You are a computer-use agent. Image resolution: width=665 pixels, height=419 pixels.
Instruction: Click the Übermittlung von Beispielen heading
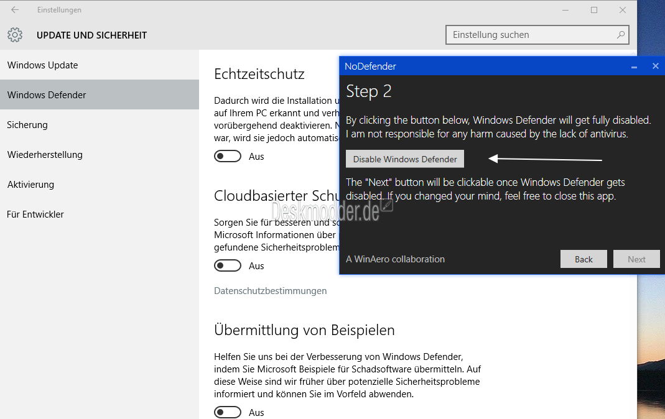(304, 330)
